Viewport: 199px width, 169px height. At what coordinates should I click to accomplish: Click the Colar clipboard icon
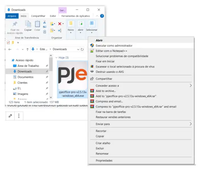point(37,24)
